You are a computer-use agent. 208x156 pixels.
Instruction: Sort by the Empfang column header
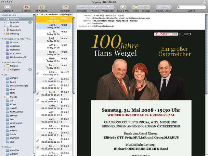pos(66,14)
